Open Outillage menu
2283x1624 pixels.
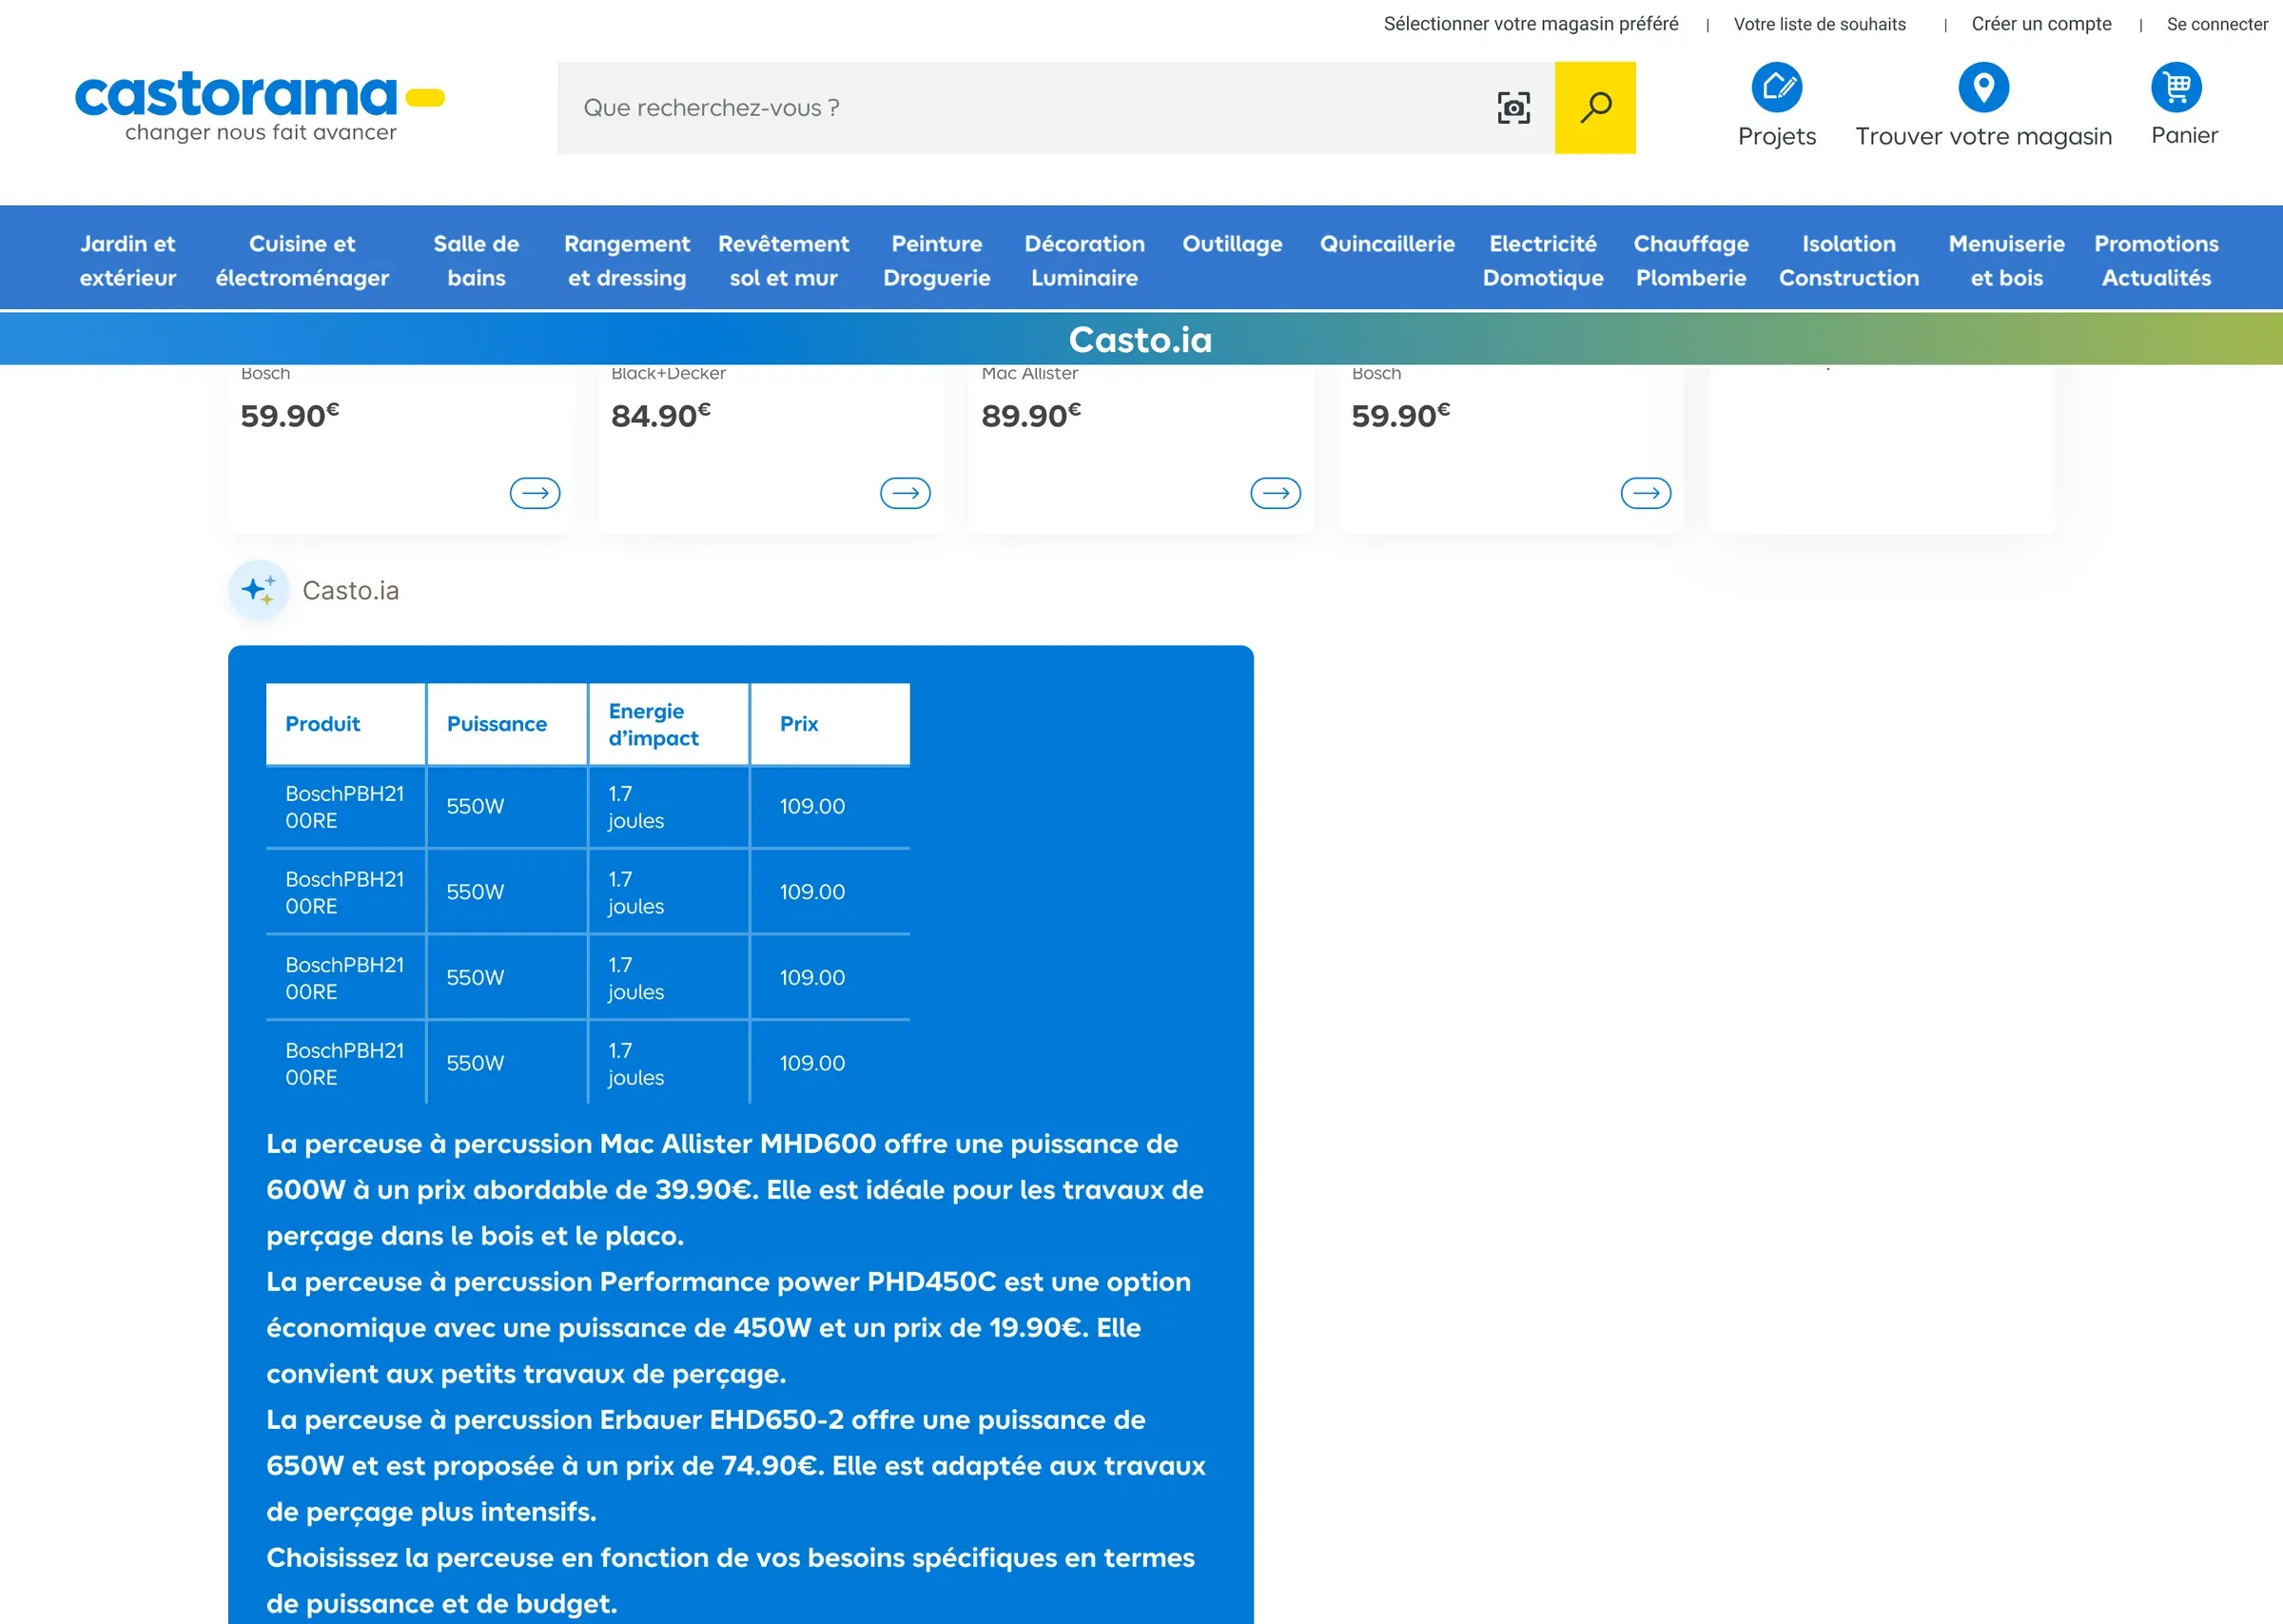1233,244
